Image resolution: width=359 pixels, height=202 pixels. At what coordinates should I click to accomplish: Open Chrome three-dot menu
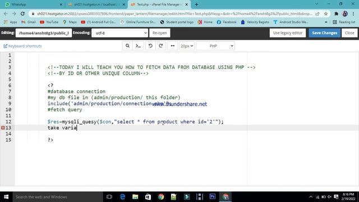click(353, 13)
